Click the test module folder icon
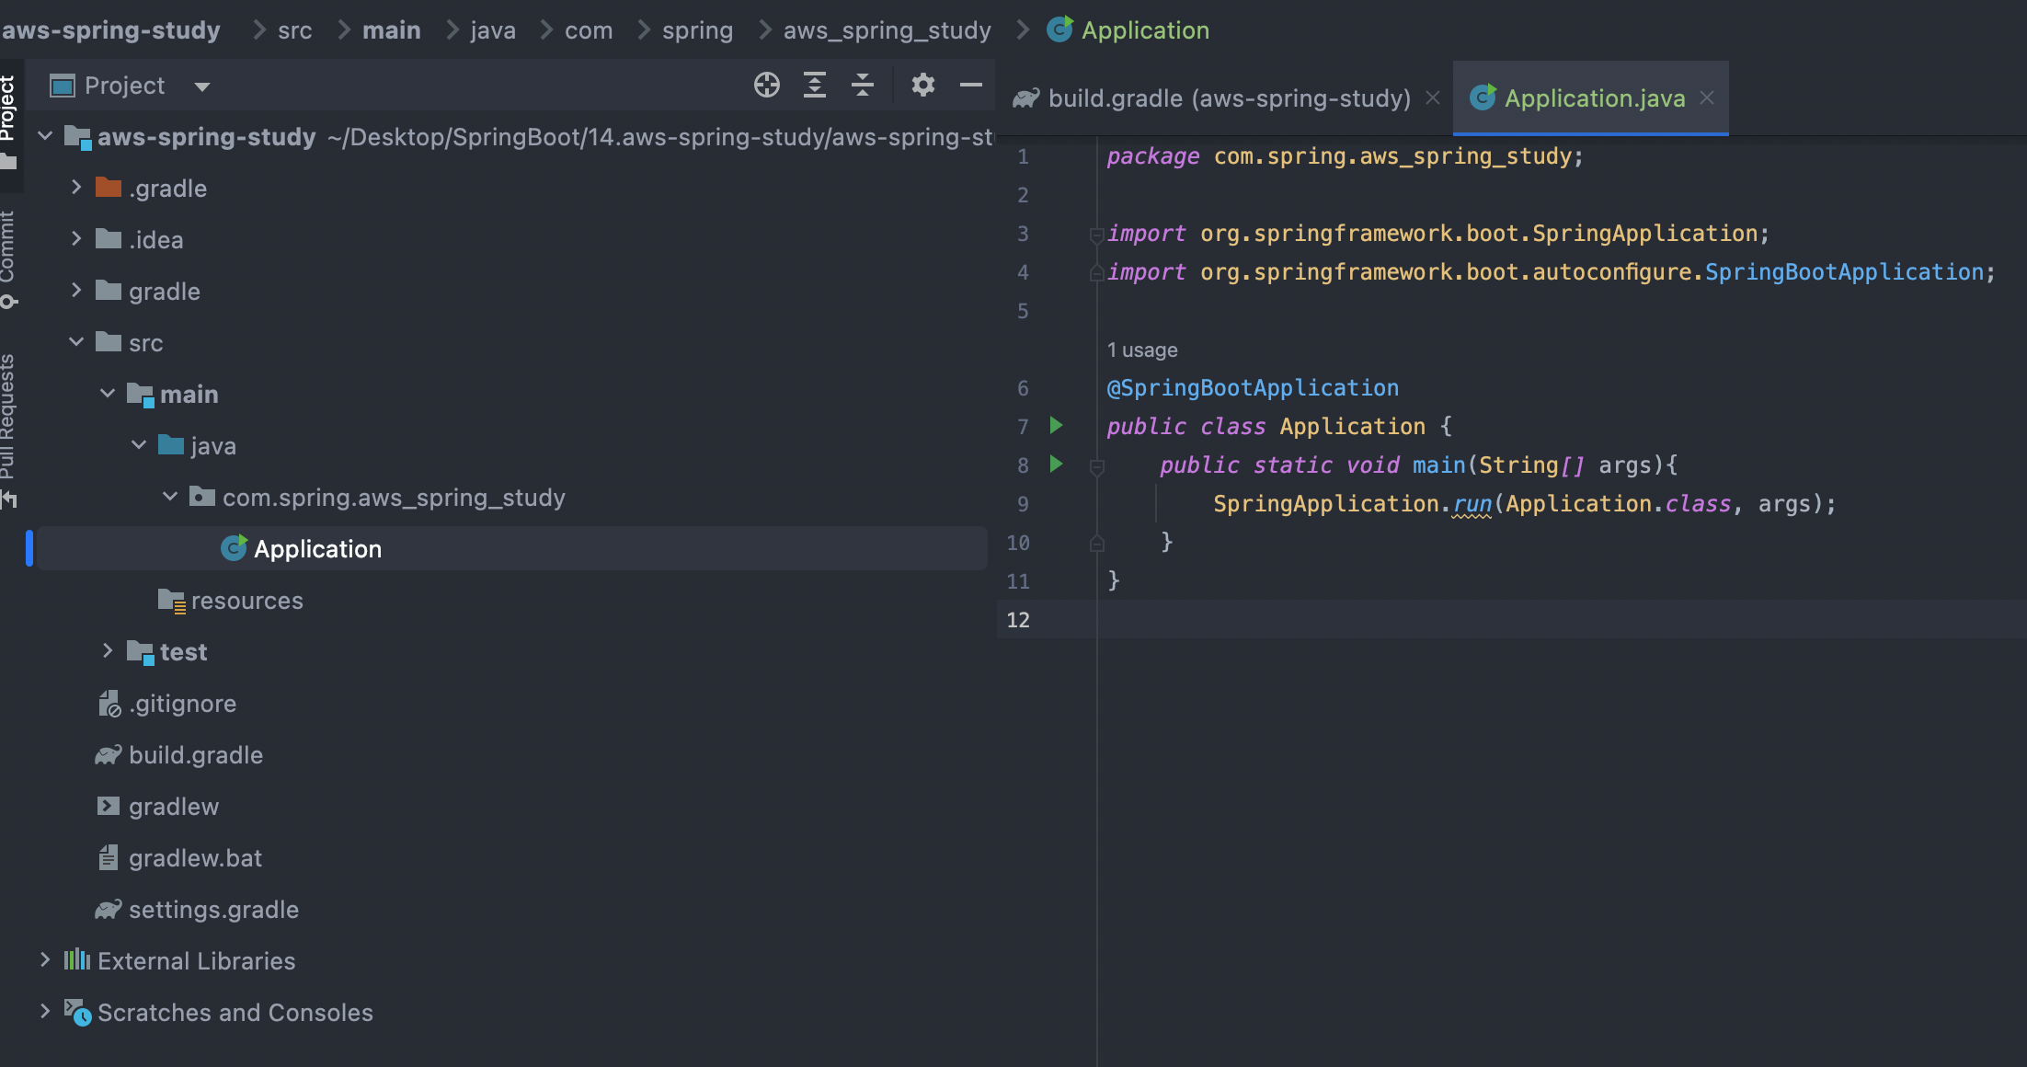 [x=140, y=652]
